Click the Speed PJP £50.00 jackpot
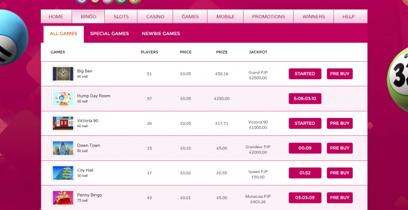The image size is (408, 210). pyautogui.click(x=258, y=174)
